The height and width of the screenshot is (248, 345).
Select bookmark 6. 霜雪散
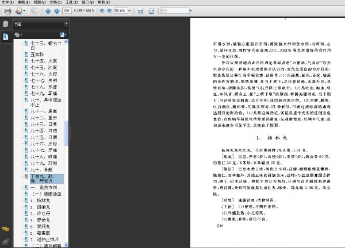[x=40, y=233]
